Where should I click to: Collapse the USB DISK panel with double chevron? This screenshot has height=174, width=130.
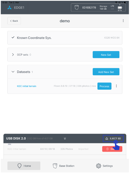pyautogui.click(x=65, y=139)
